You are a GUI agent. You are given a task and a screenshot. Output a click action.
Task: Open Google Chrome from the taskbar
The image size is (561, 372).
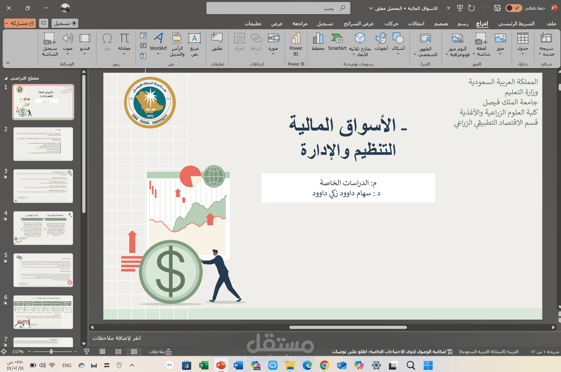[324, 365]
